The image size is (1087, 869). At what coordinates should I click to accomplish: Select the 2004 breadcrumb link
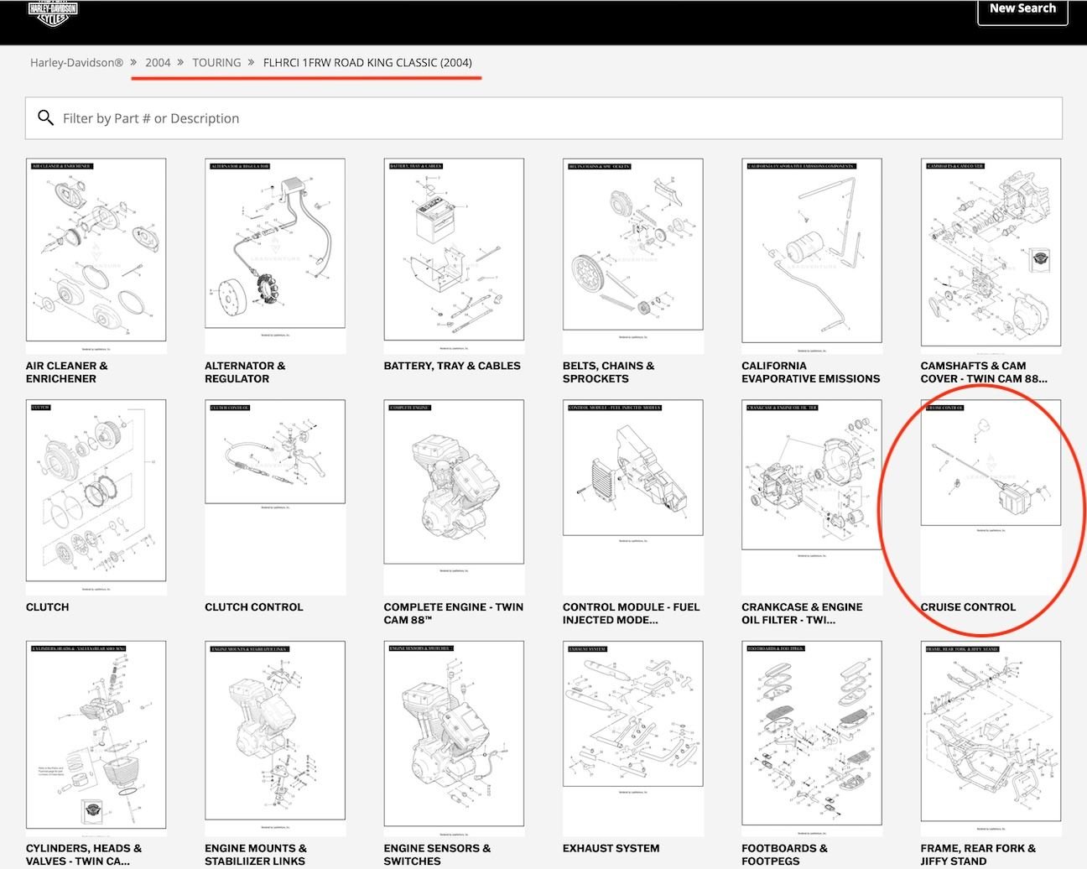click(158, 63)
